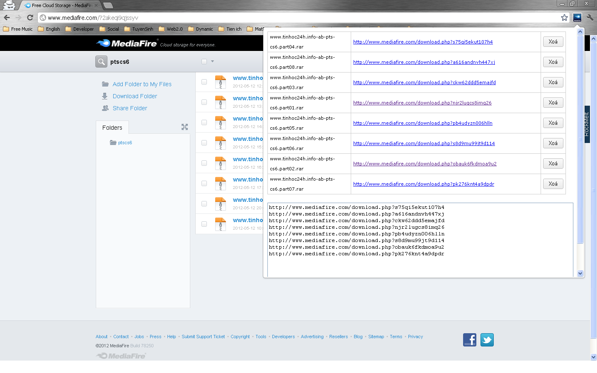597x373 pixels.
Task: Open the Social bookmarks folder
Action: [109, 29]
